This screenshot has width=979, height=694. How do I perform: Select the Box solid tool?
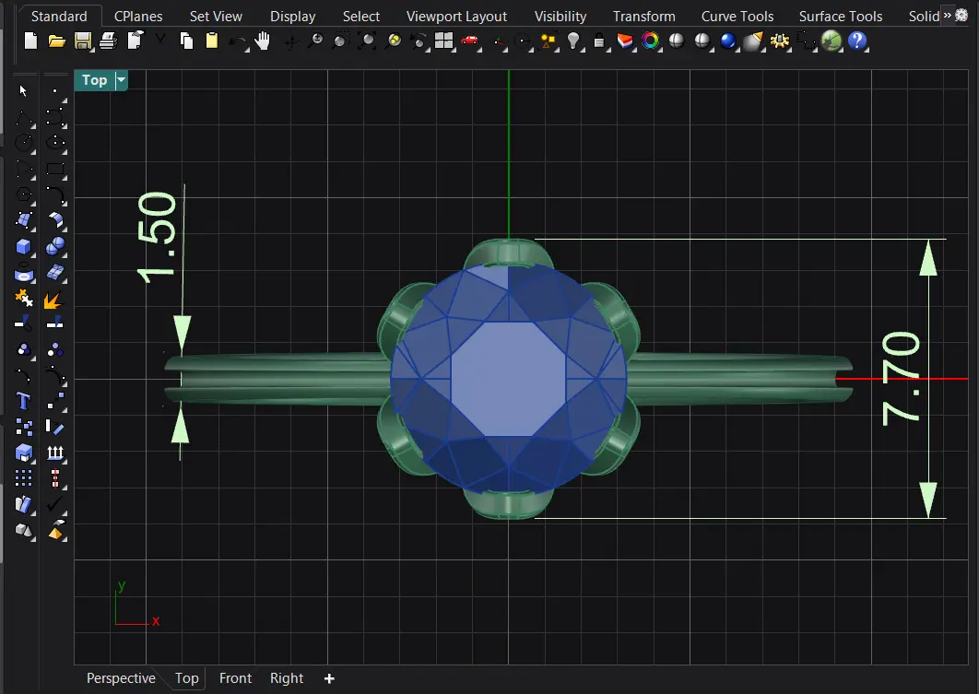[x=24, y=246]
